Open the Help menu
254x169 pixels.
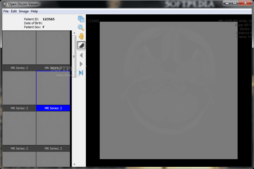pos(34,11)
